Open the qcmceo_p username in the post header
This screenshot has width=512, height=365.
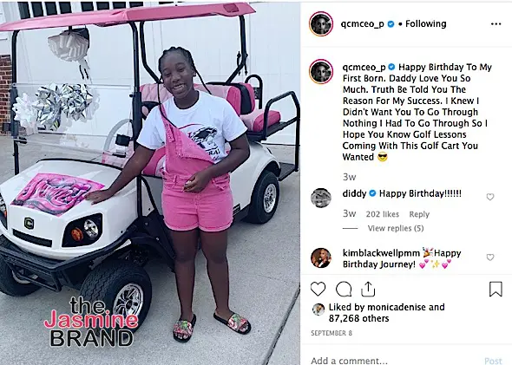tap(362, 23)
